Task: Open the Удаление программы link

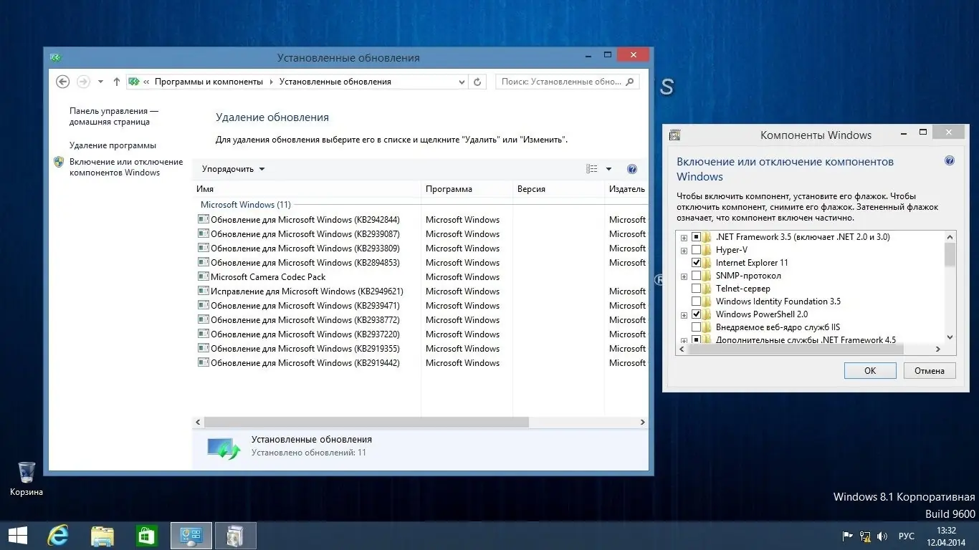Action: [113, 145]
